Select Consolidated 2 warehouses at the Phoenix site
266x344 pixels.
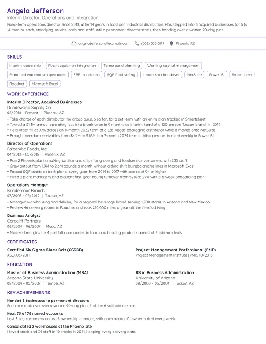(49, 326)
